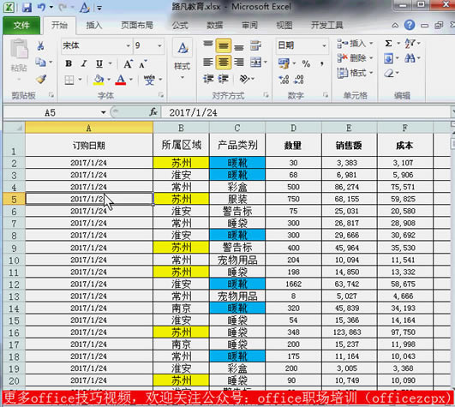Screen dimensions: 455x407
Task: Open the font size dropdown
Action: [x=159, y=45]
